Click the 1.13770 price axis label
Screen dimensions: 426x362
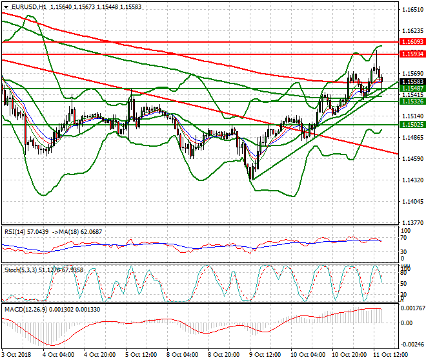point(412,222)
